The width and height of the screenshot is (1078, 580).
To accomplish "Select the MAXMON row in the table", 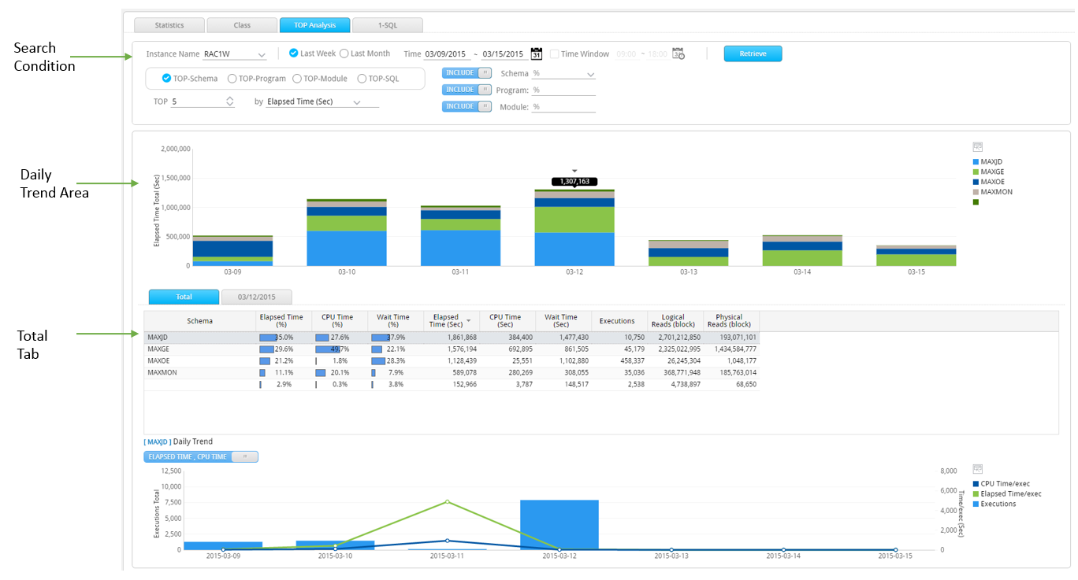I will 452,373.
